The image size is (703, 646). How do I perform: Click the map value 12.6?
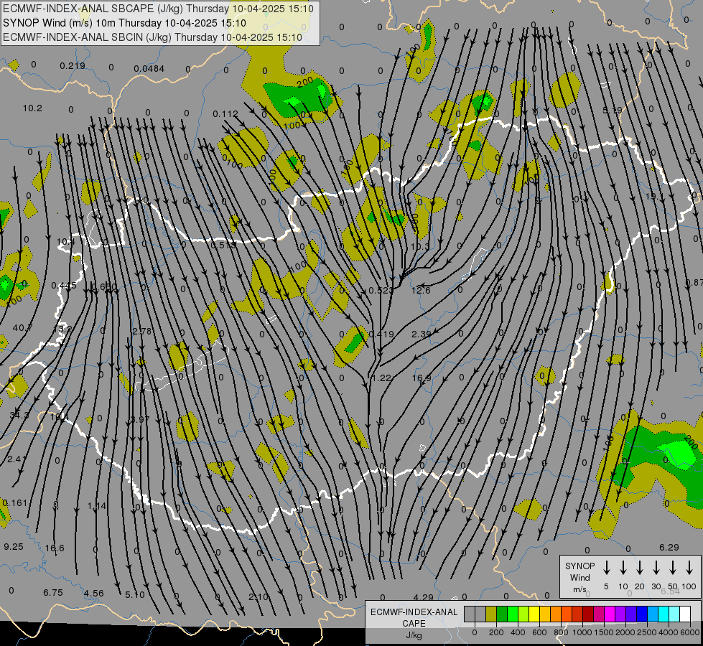(421, 291)
